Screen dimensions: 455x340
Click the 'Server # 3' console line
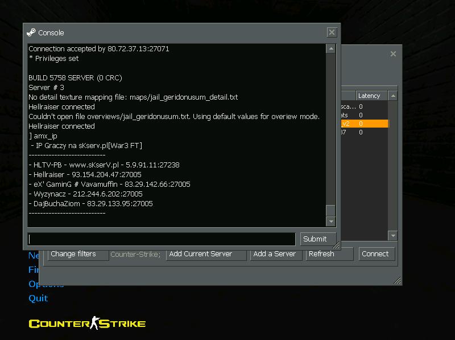[x=46, y=88]
